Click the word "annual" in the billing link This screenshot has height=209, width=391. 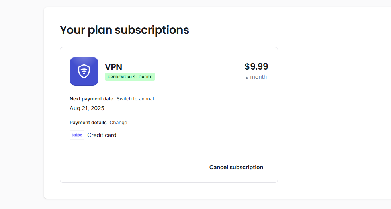coord(145,99)
